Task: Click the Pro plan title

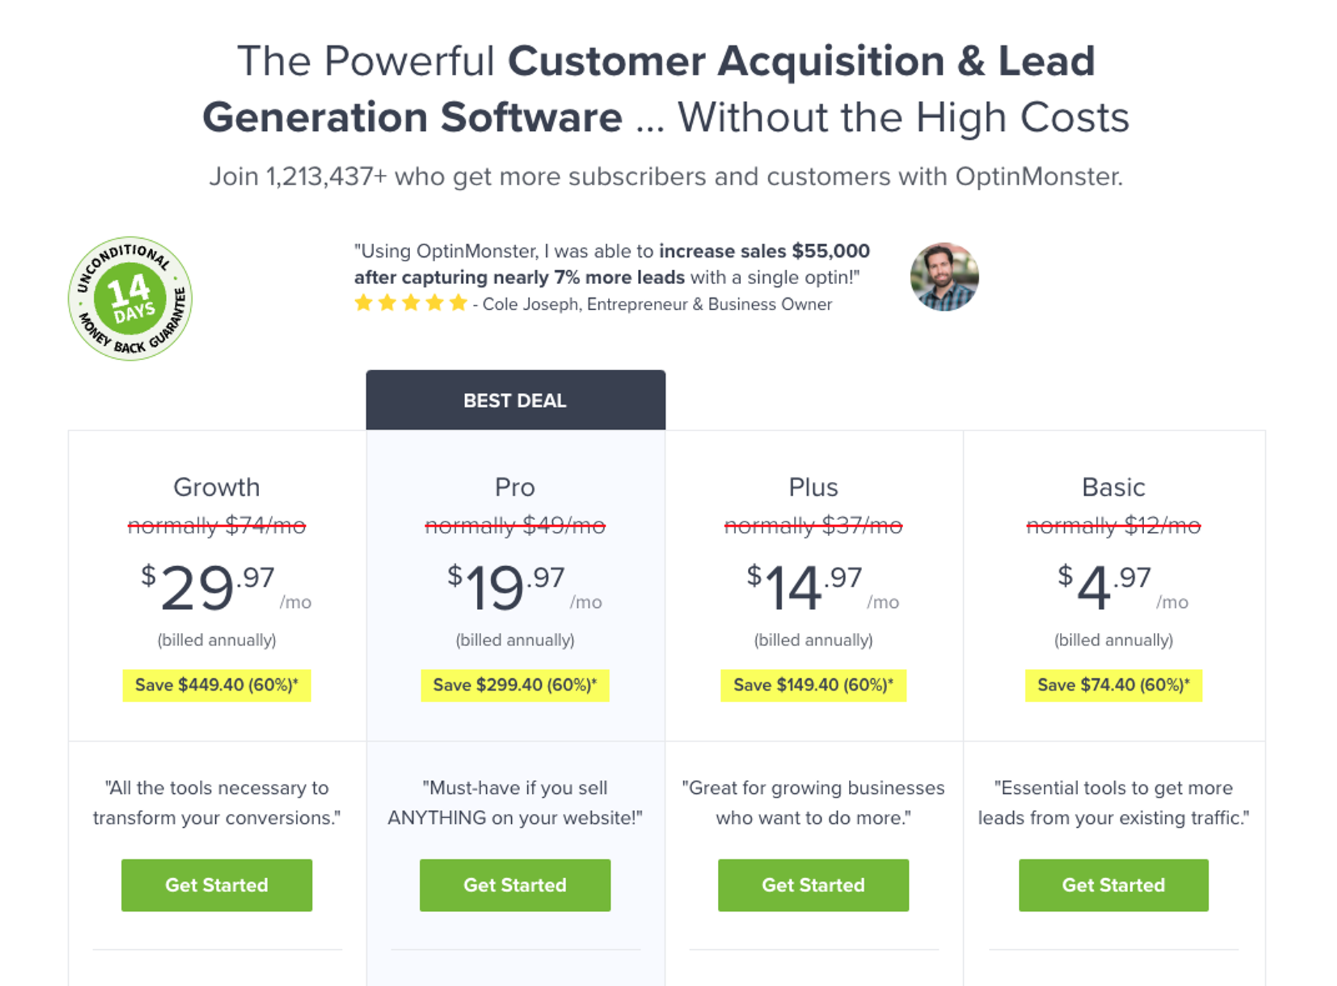Action: click(x=515, y=487)
